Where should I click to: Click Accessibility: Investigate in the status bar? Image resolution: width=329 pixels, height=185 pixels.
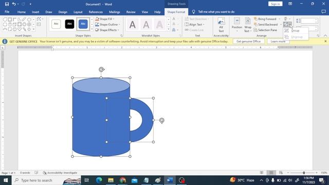point(60,173)
